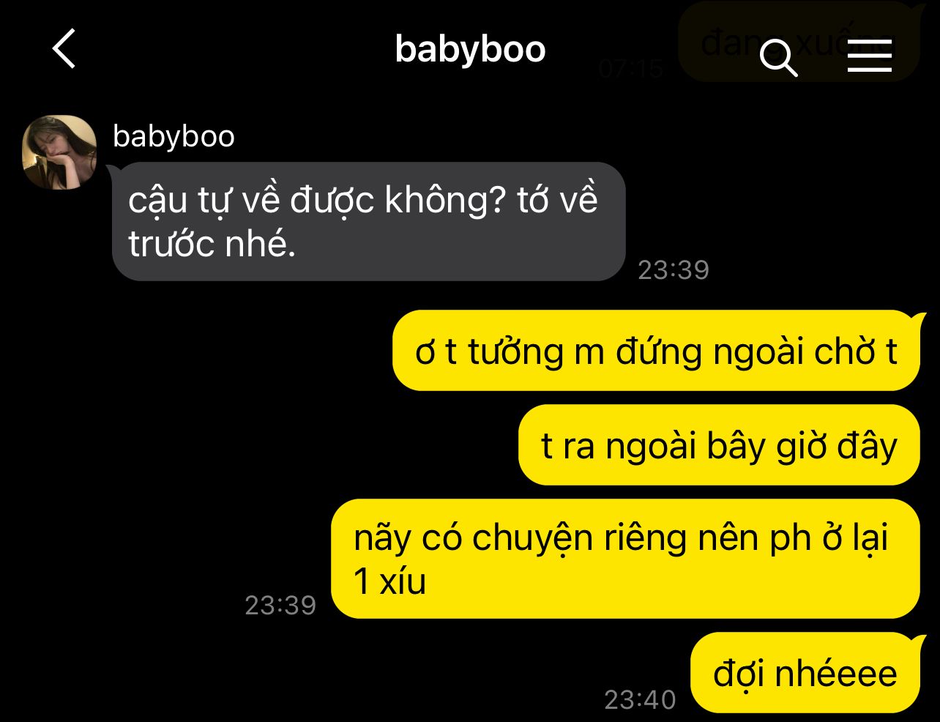Open the hamburger menu icon

click(x=870, y=55)
